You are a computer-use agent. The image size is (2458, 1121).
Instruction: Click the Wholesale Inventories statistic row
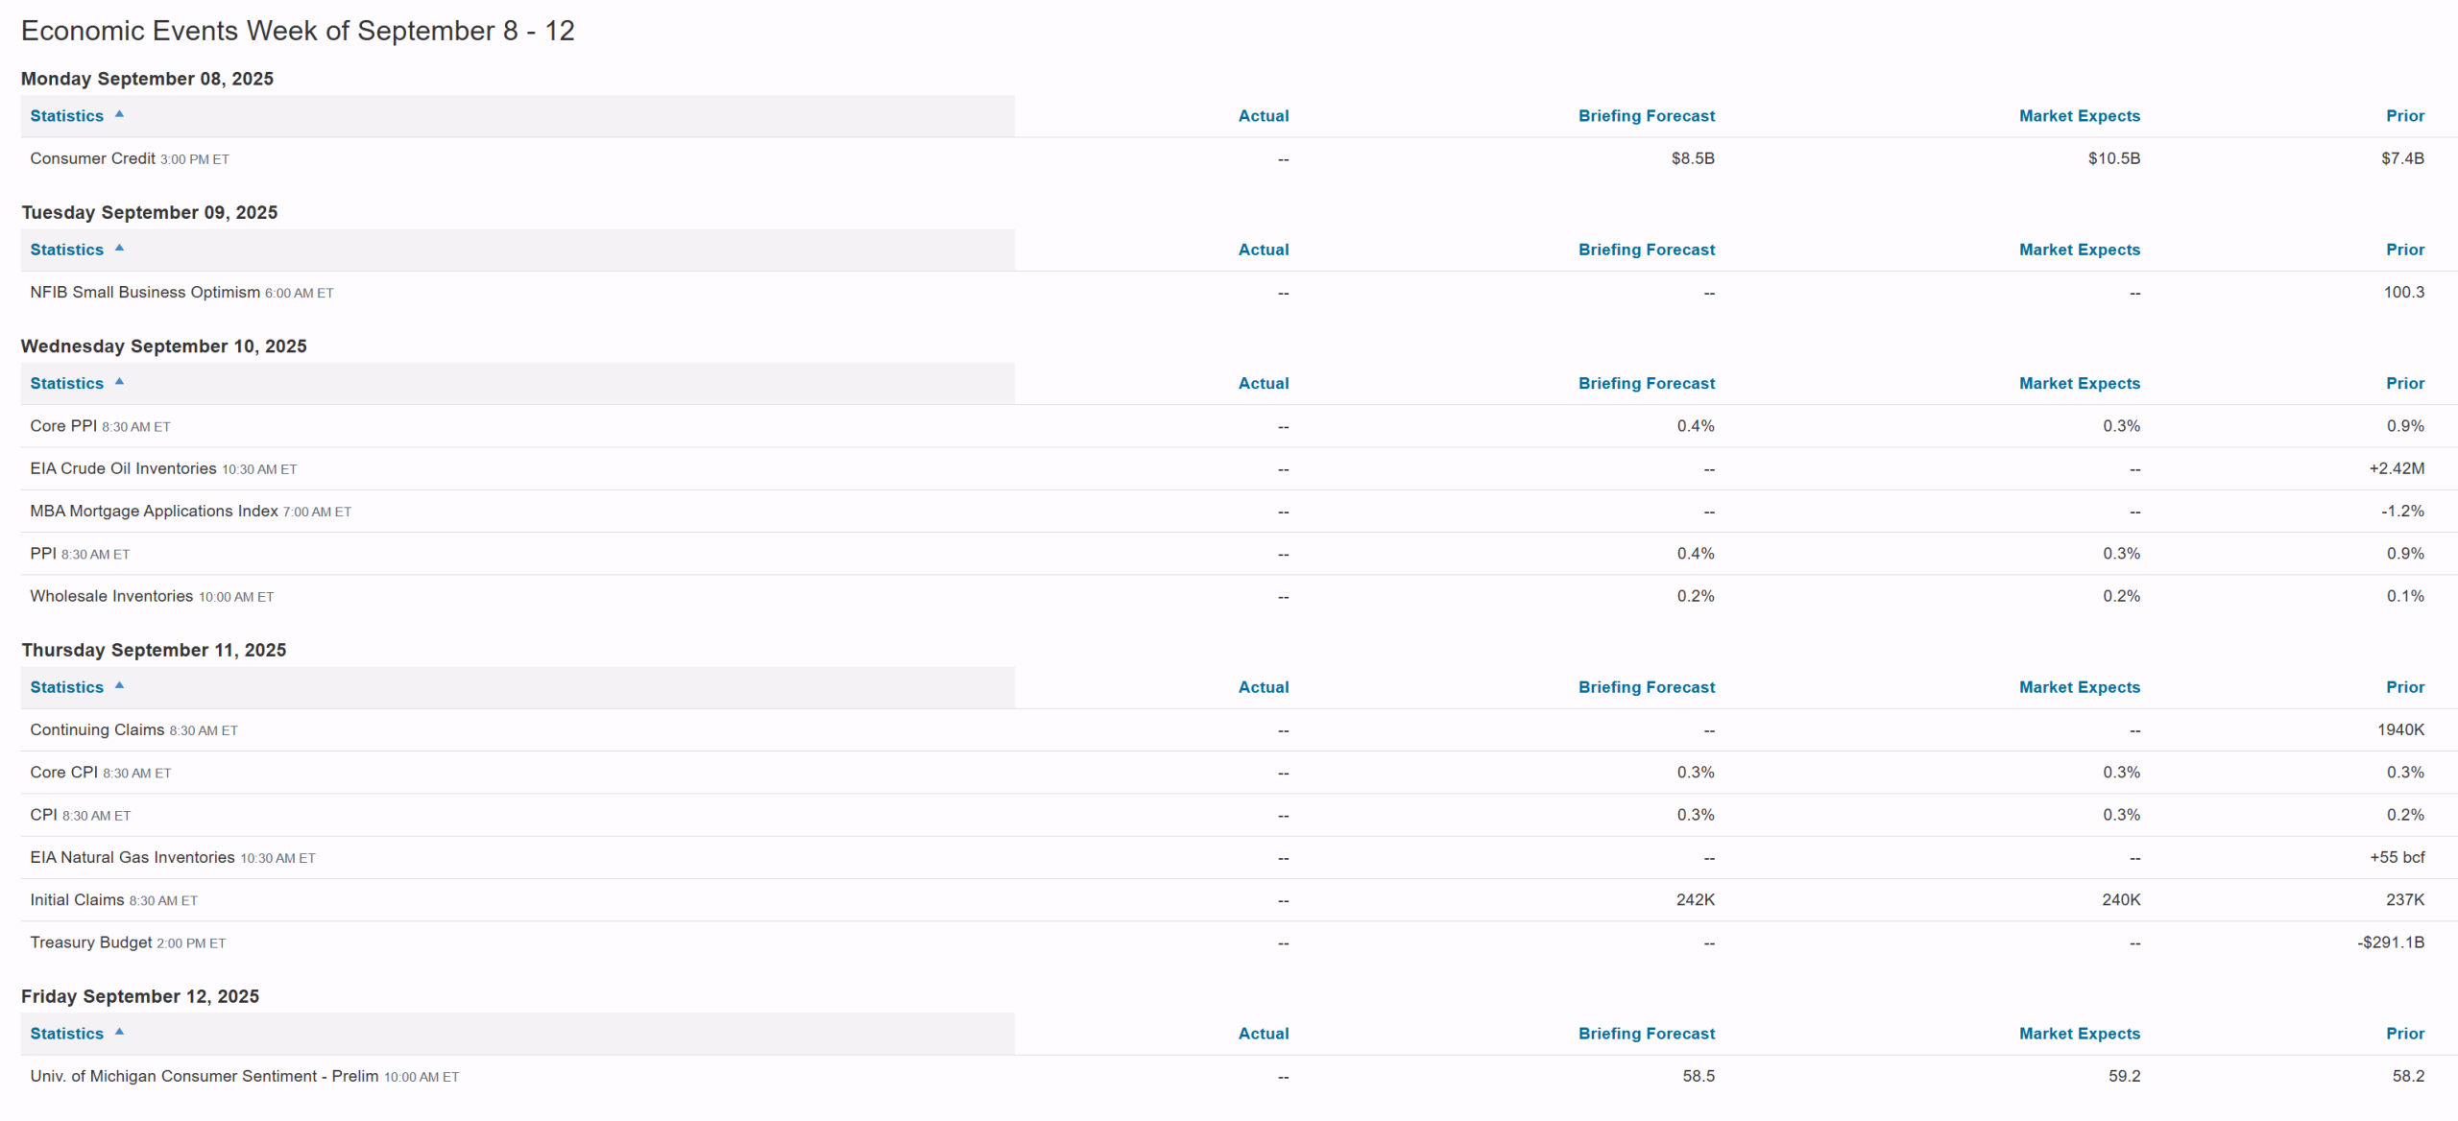tap(1239, 596)
